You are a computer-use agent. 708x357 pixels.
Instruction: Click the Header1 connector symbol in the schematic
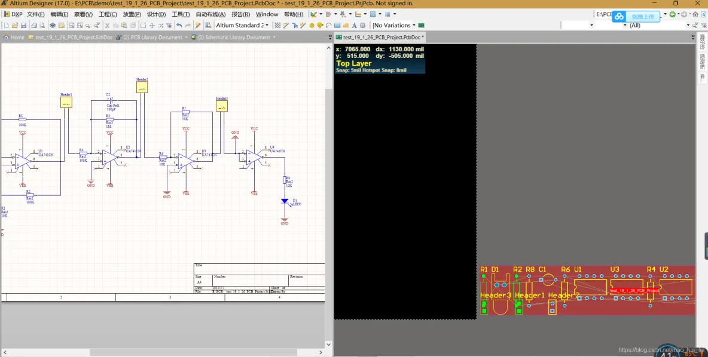click(66, 102)
